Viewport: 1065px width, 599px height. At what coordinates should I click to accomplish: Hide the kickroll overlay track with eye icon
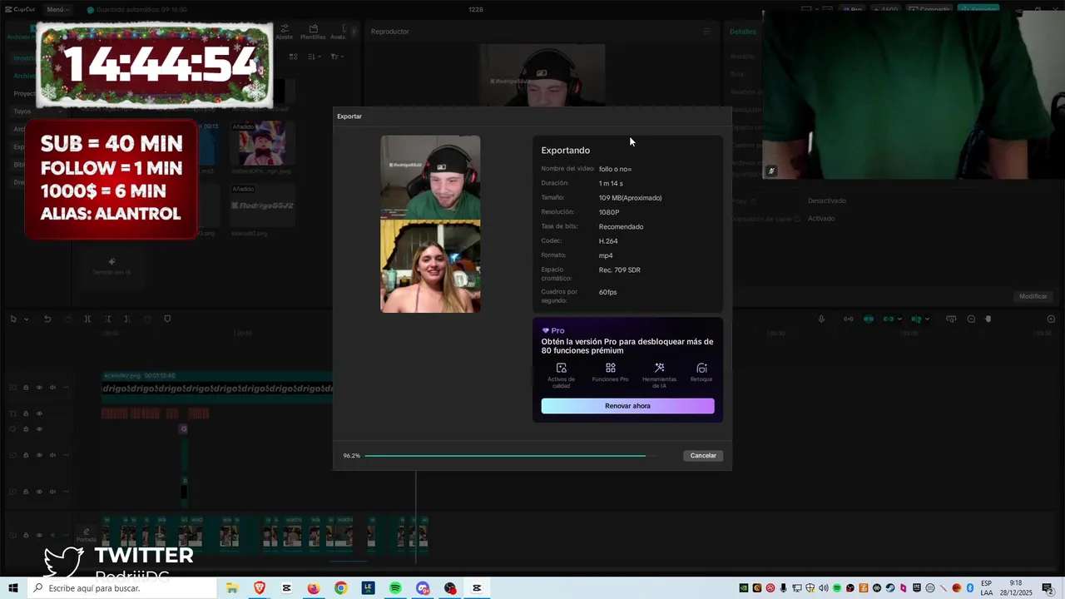point(38,387)
